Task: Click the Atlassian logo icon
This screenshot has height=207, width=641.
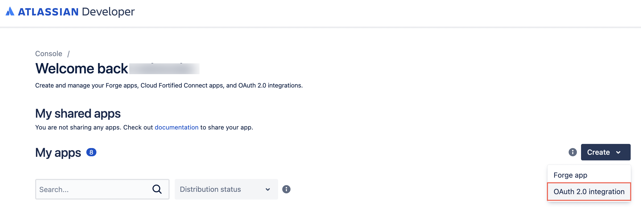Action: pyautogui.click(x=10, y=11)
